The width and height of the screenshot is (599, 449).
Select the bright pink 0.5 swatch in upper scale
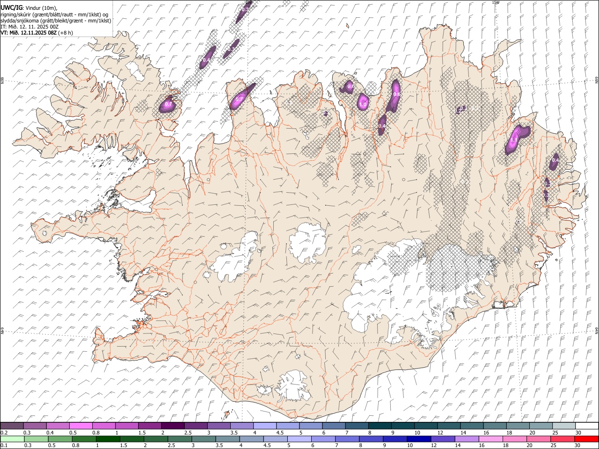tap(81, 426)
